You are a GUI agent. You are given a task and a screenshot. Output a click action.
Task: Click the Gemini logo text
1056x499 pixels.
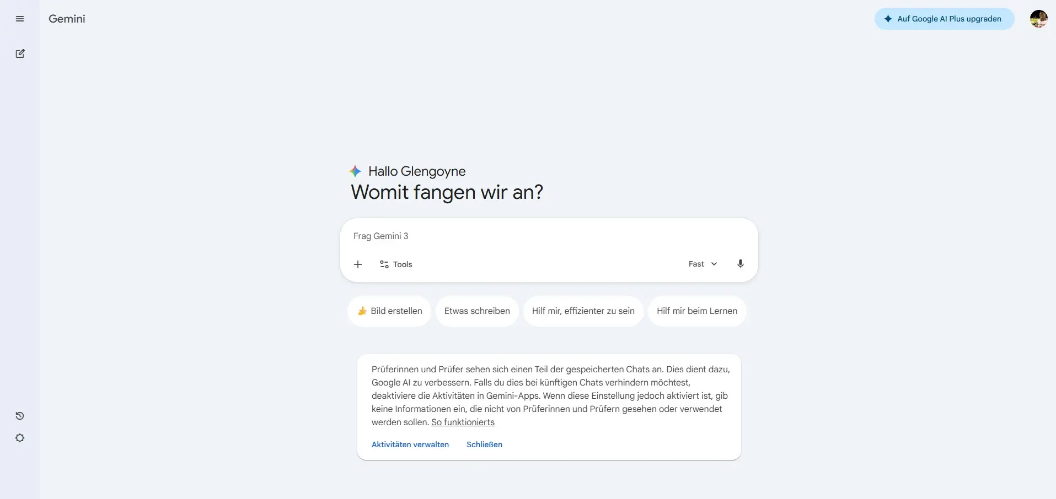tap(67, 19)
